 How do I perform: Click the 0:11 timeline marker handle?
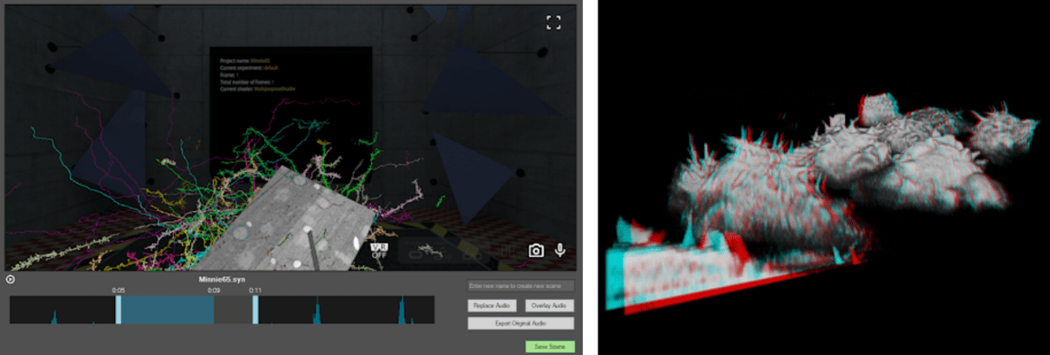tap(255, 310)
